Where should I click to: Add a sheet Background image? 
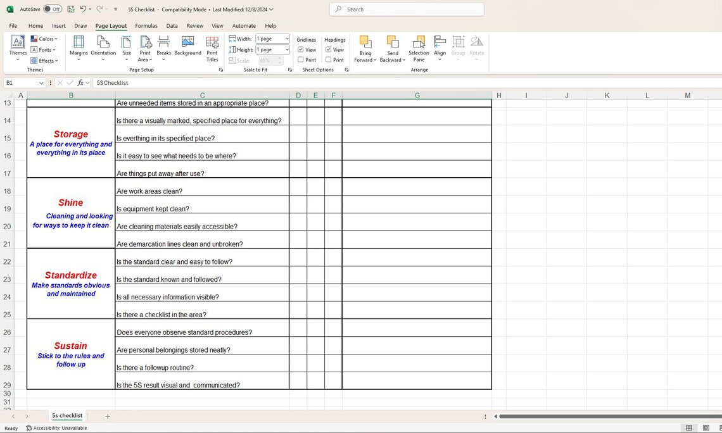point(187,46)
